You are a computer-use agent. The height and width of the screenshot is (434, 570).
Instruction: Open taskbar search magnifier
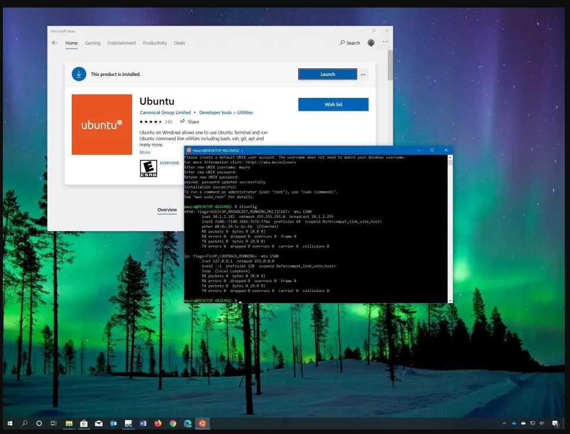tap(25, 424)
